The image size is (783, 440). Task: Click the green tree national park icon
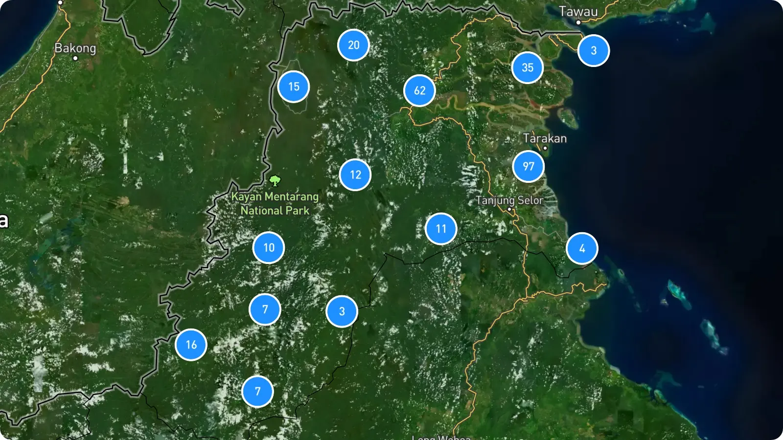[x=275, y=181]
